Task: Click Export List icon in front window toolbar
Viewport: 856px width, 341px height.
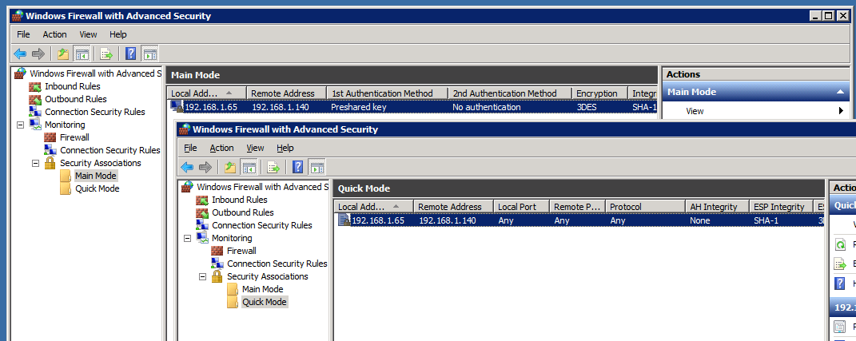Action: coord(273,167)
